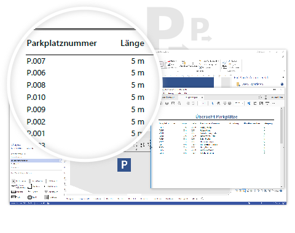Click the folder icon with plus sign
Image resolution: width=295 pixels, height=233 pixels.
(238, 84)
